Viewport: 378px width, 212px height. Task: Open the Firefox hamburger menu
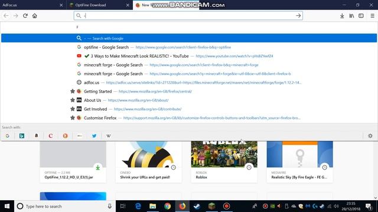[x=372, y=16]
